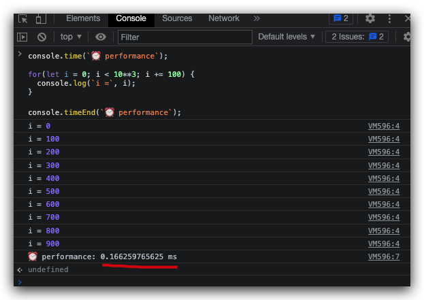
Task: Open VM596:4 link for i = 900
Action: tap(384, 244)
